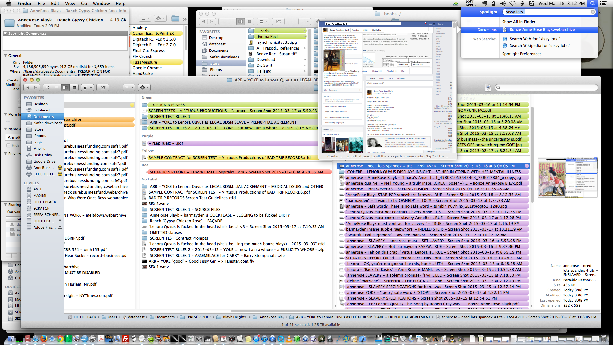Switch Finder to list view
Viewport: 613px width, 345px height.
57,87
